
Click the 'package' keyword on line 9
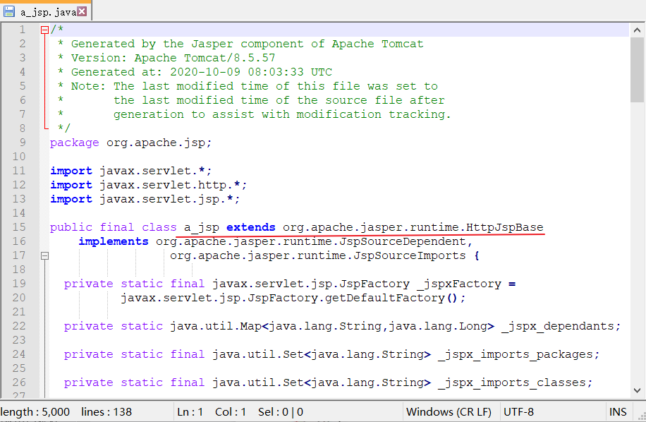75,143
